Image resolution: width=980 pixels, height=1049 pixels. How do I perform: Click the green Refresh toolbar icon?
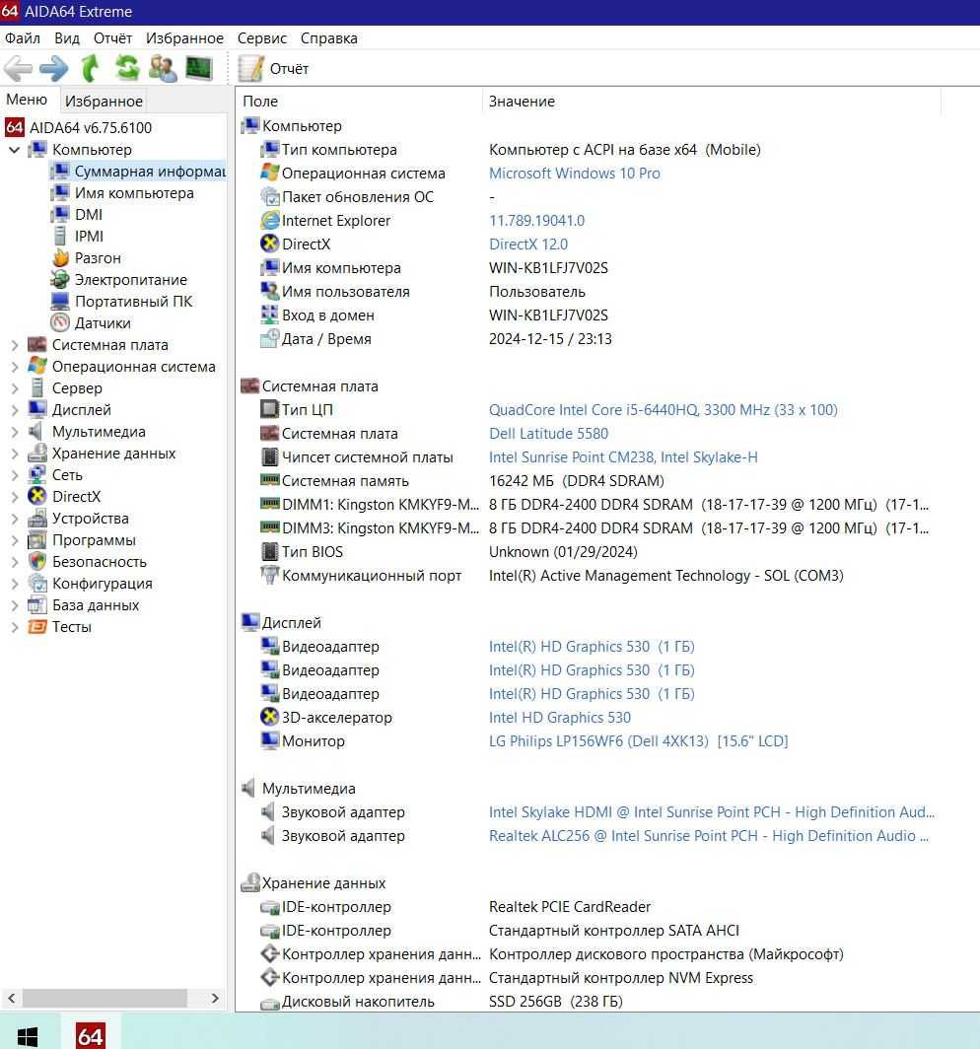click(x=126, y=68)
